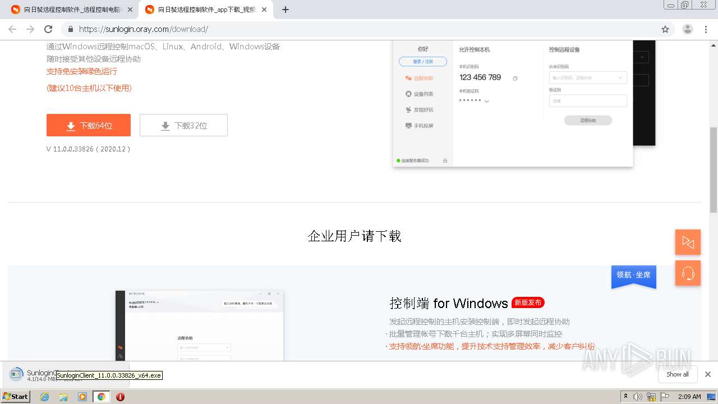Click the 领航·坐席 blue ribbon badge
This screenshot has width=718, height=404.
pyautogui.click(x=634, y=276)
